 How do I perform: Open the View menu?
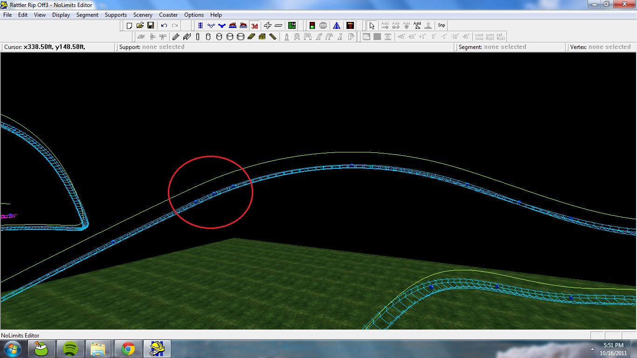point(40,15)
